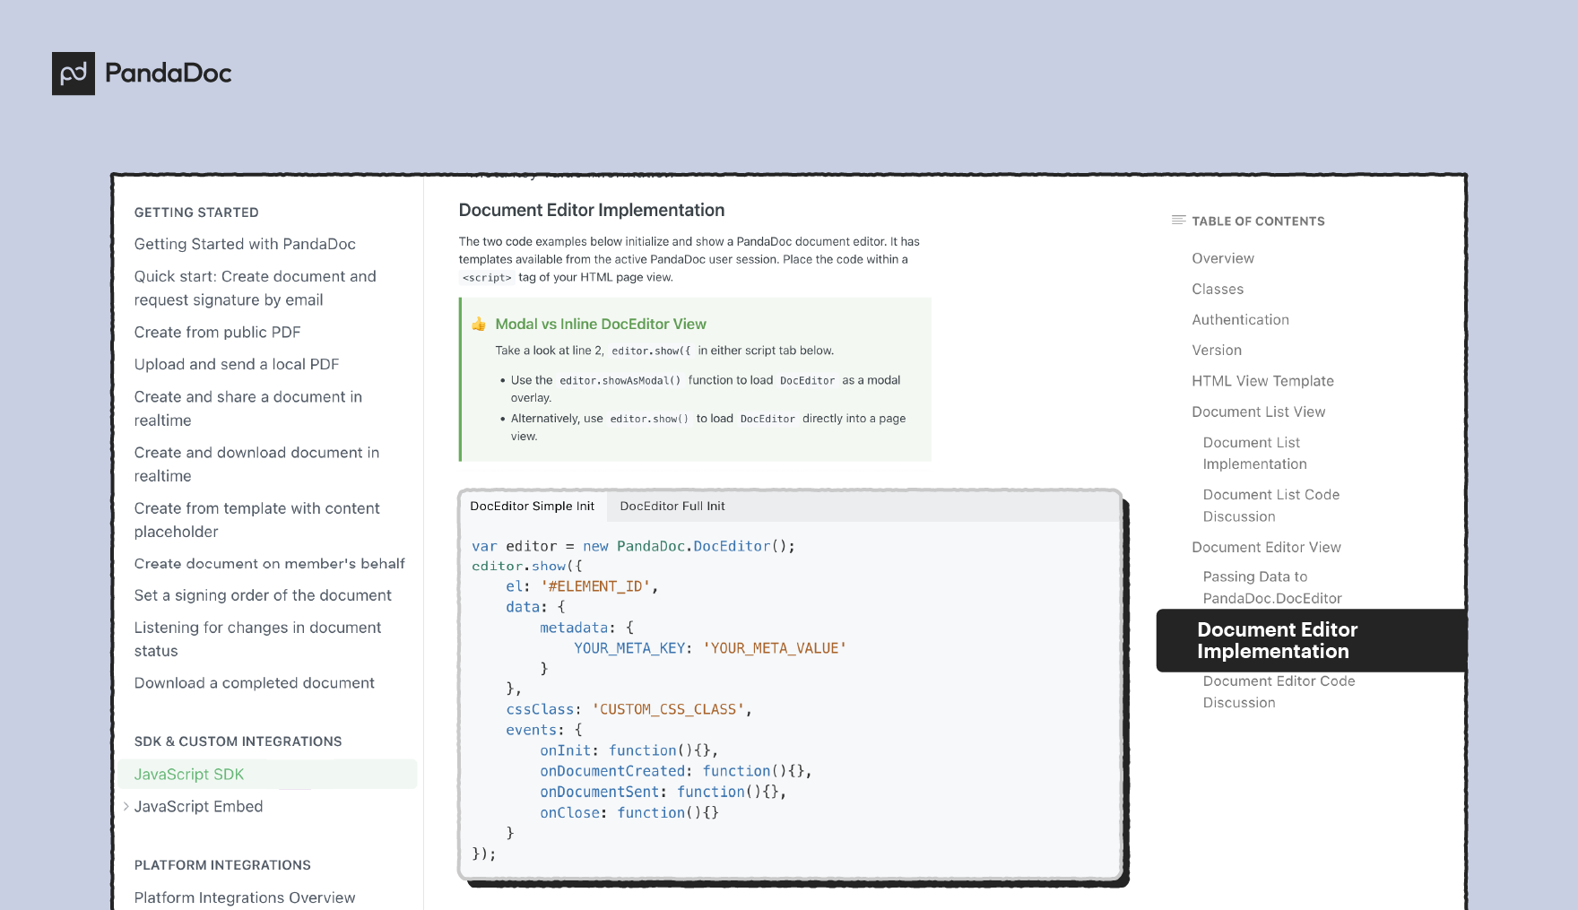Switch to the DocEditor Full Init tab
The width and height of the screenshot is (1578, 910).
pos(672,507)
